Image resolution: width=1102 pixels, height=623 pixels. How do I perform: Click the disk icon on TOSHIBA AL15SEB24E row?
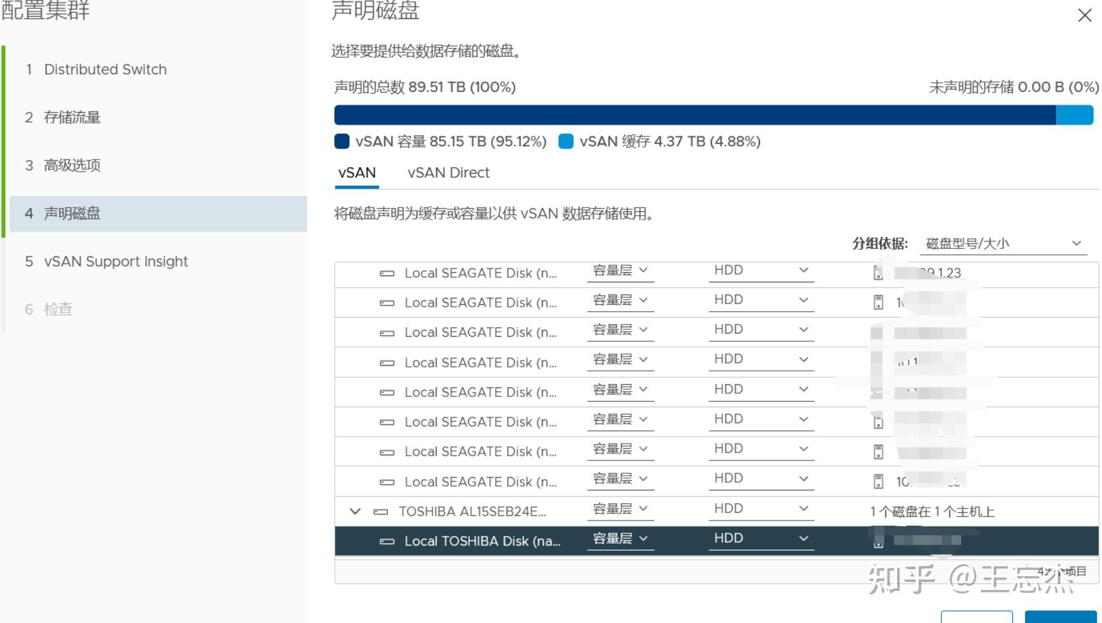pos(381,511)
